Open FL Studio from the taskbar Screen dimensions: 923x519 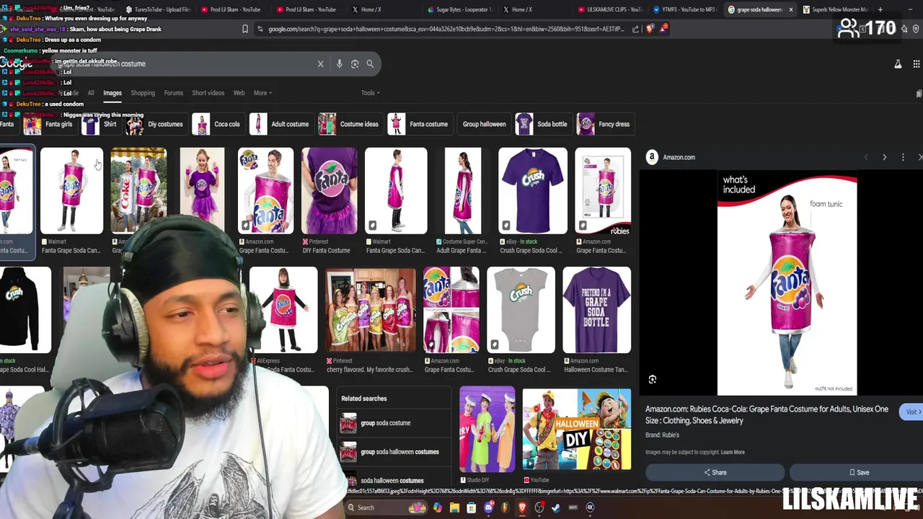[x=505, y=507]
